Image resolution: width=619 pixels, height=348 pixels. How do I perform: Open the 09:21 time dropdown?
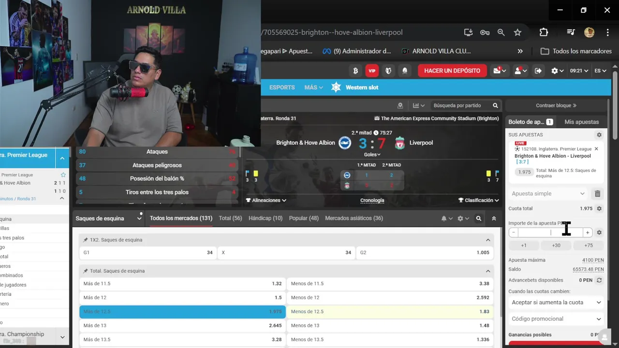pyautogui.click(x=579, y=71)
